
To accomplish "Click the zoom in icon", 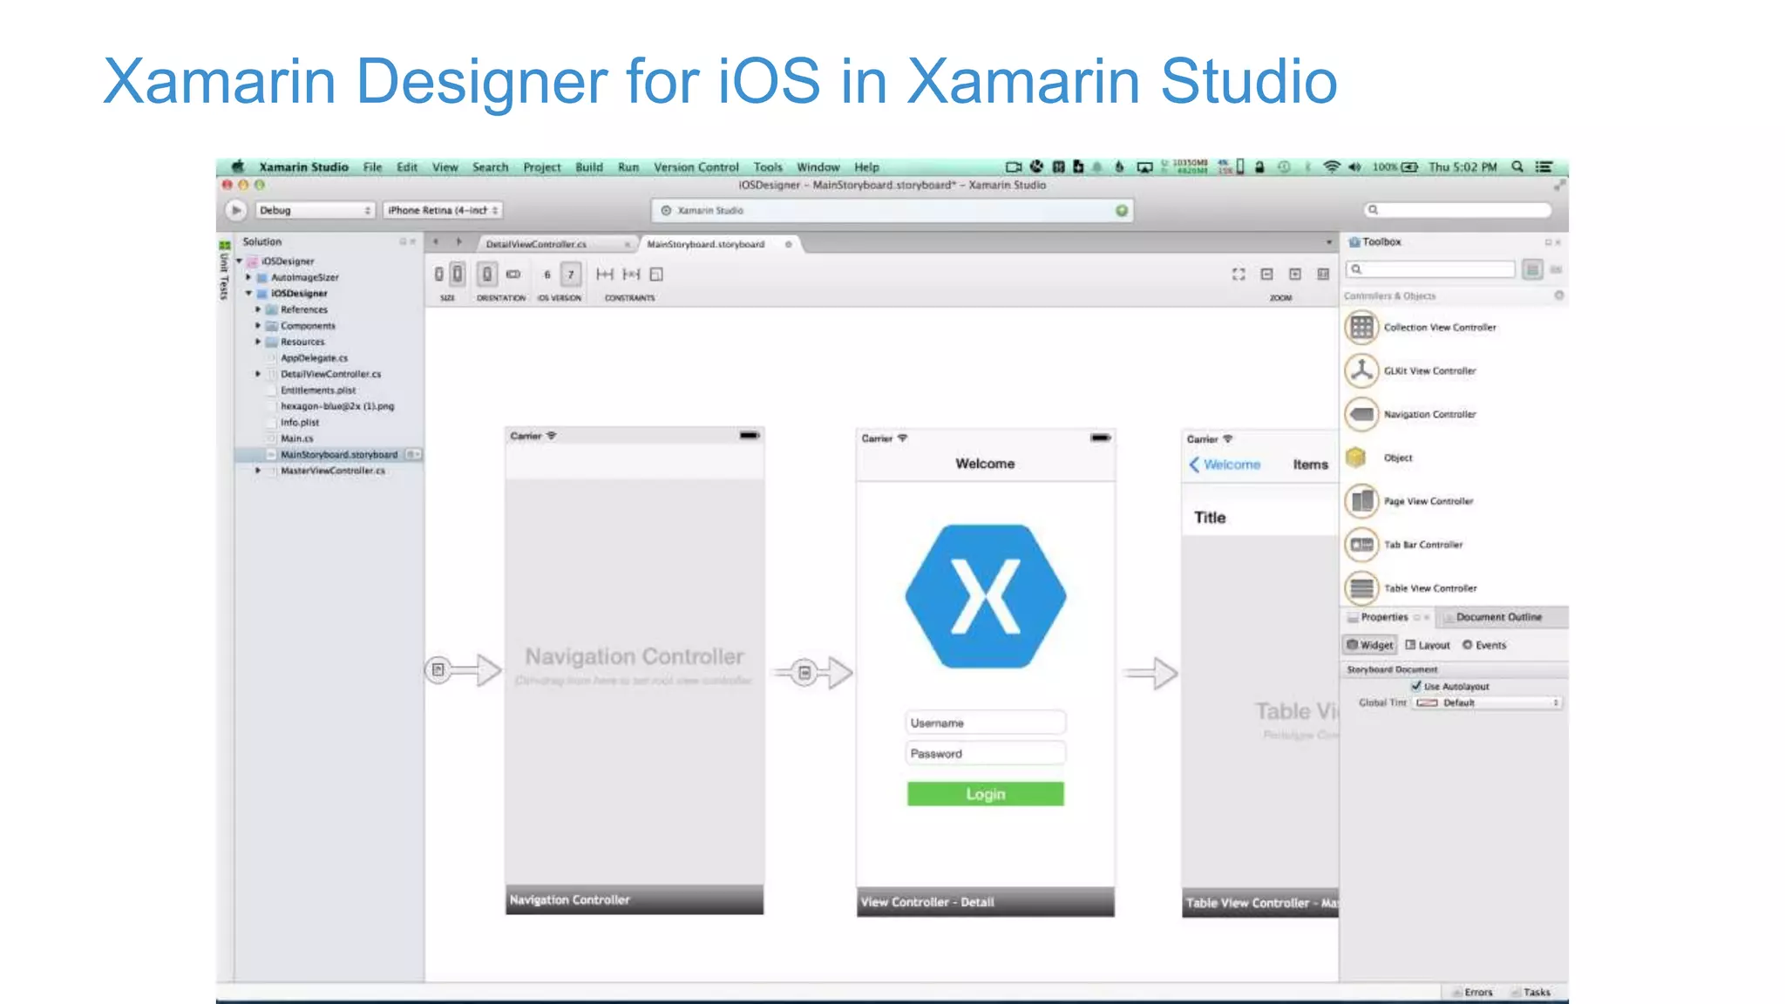I will pyautogui.click(x=1295, y=275).
